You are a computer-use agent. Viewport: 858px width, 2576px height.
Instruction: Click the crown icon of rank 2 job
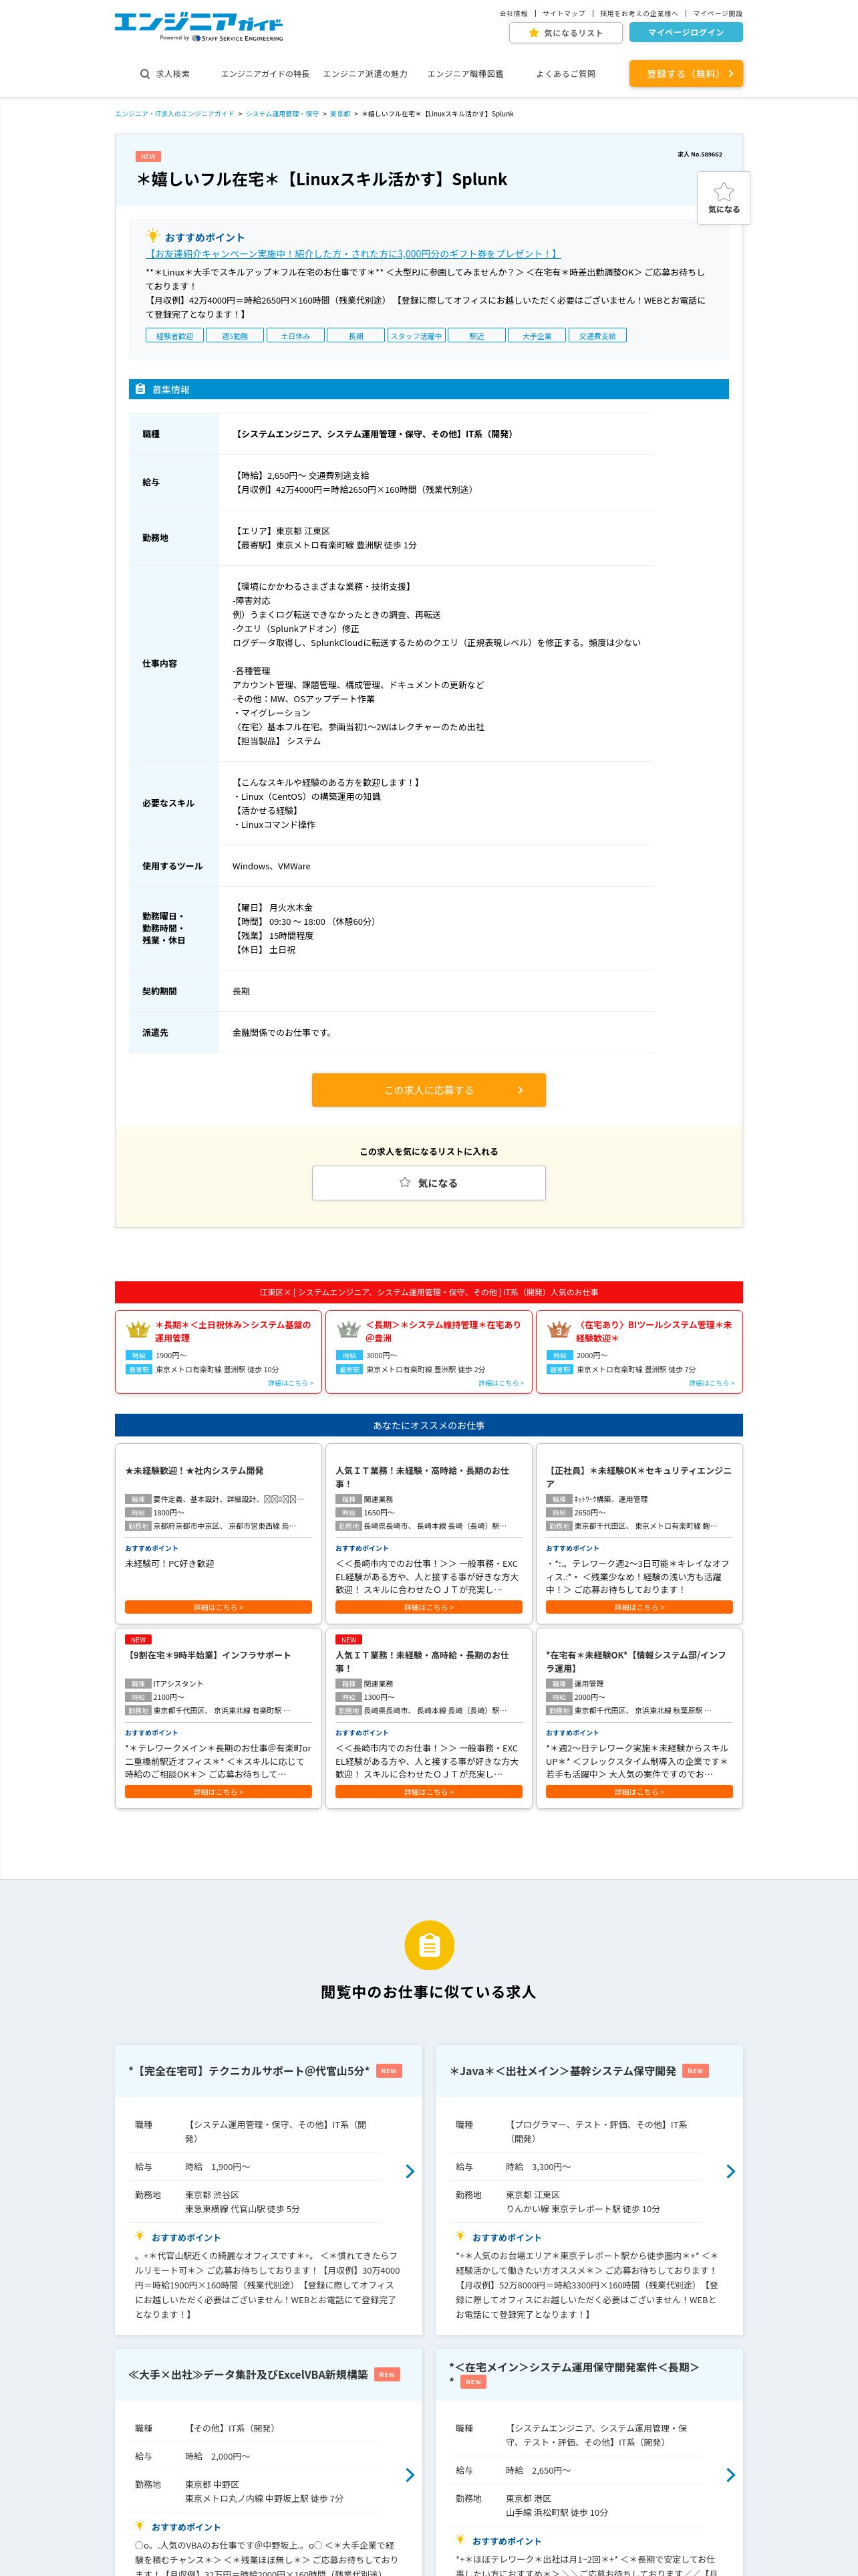pyautogui.click(x=349, y=1330)
